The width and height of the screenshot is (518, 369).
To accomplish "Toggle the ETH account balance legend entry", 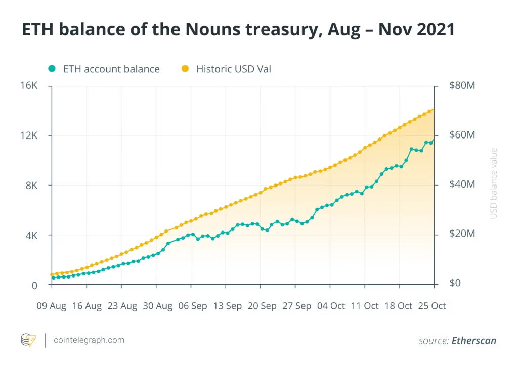I will [111, 69].
